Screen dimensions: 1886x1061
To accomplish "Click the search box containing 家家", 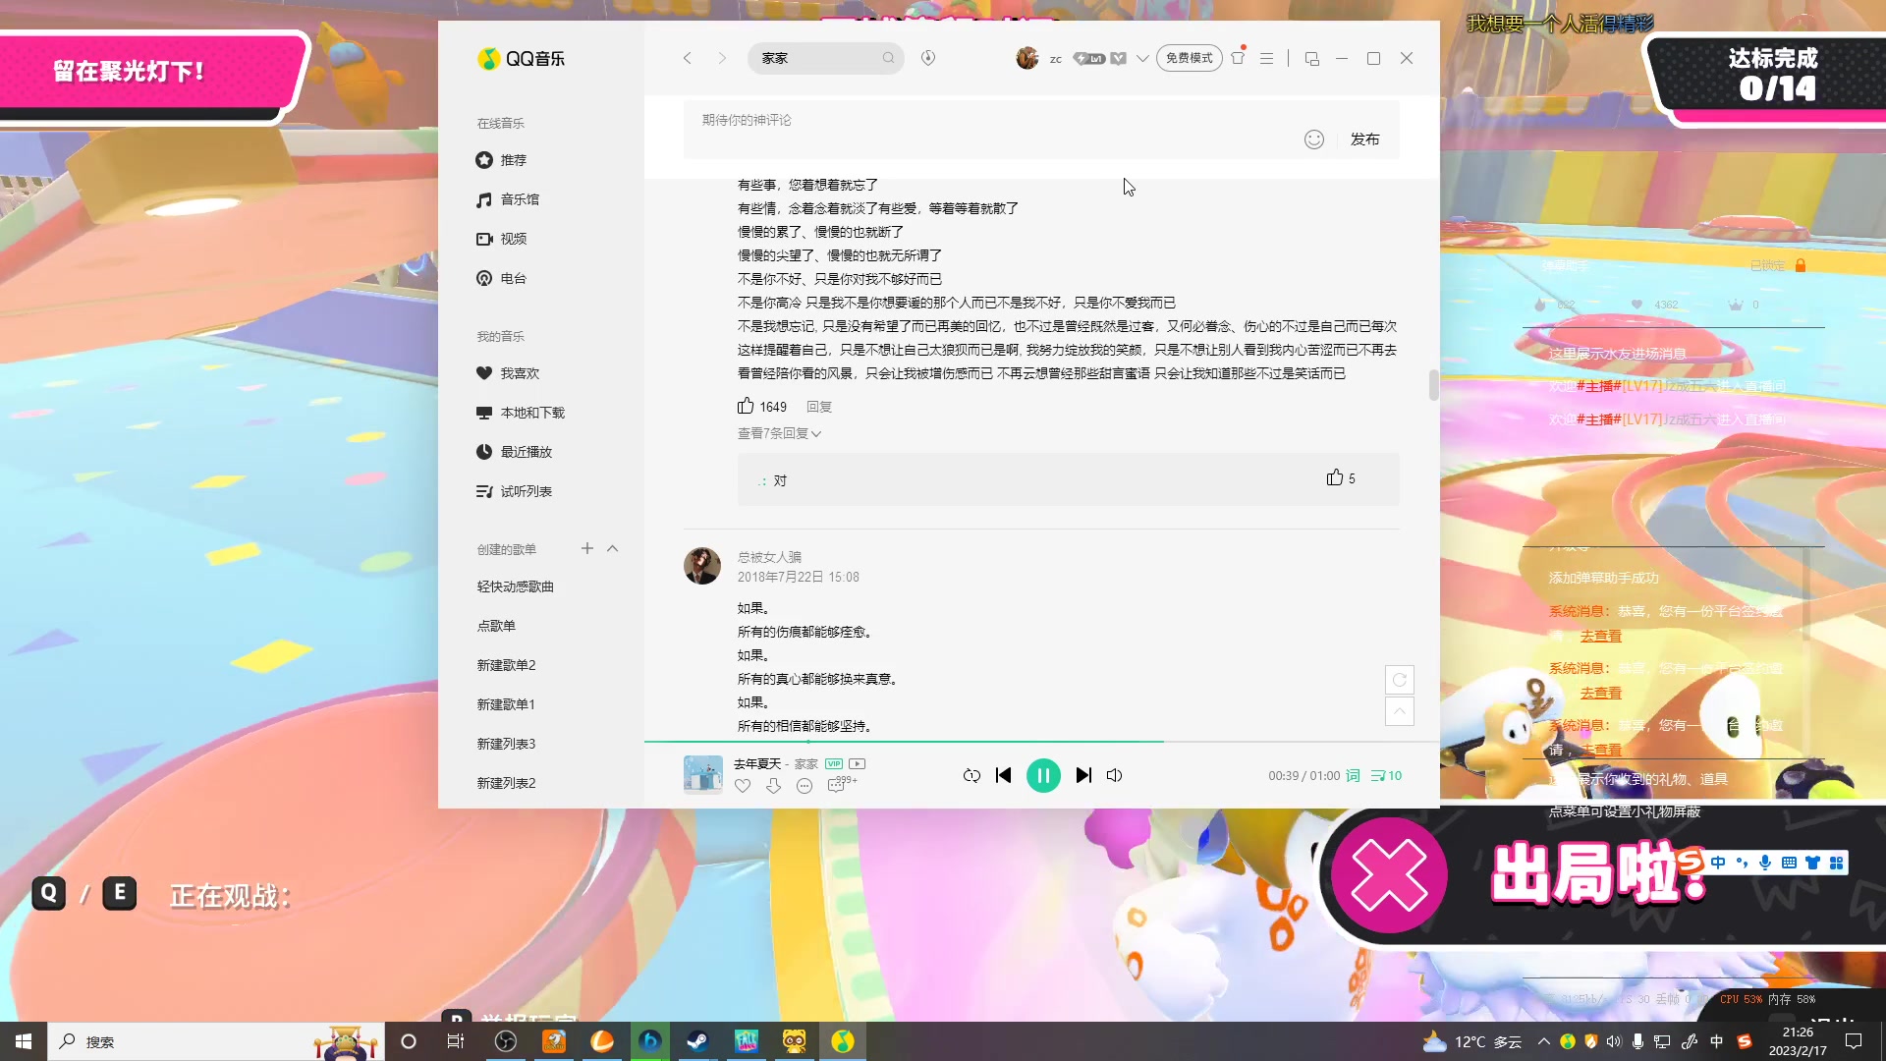I will pyautogui.click(x=825, y=58).
